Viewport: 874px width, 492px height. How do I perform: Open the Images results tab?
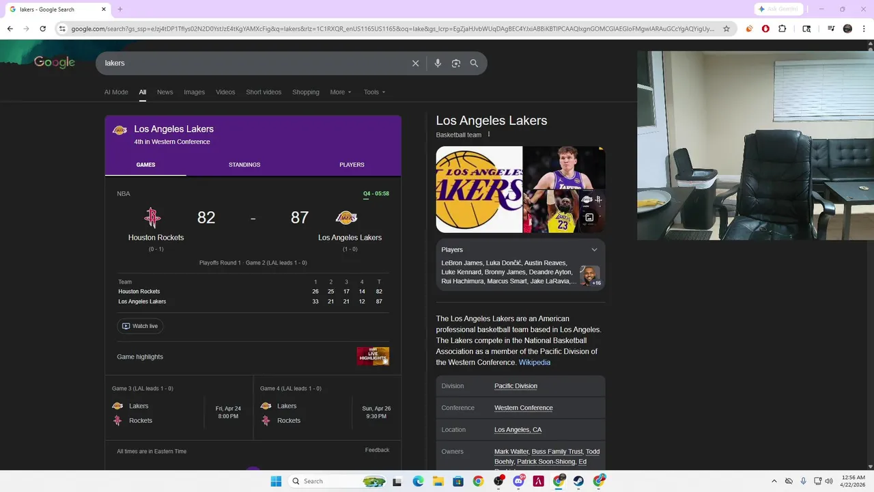[194, 92]
